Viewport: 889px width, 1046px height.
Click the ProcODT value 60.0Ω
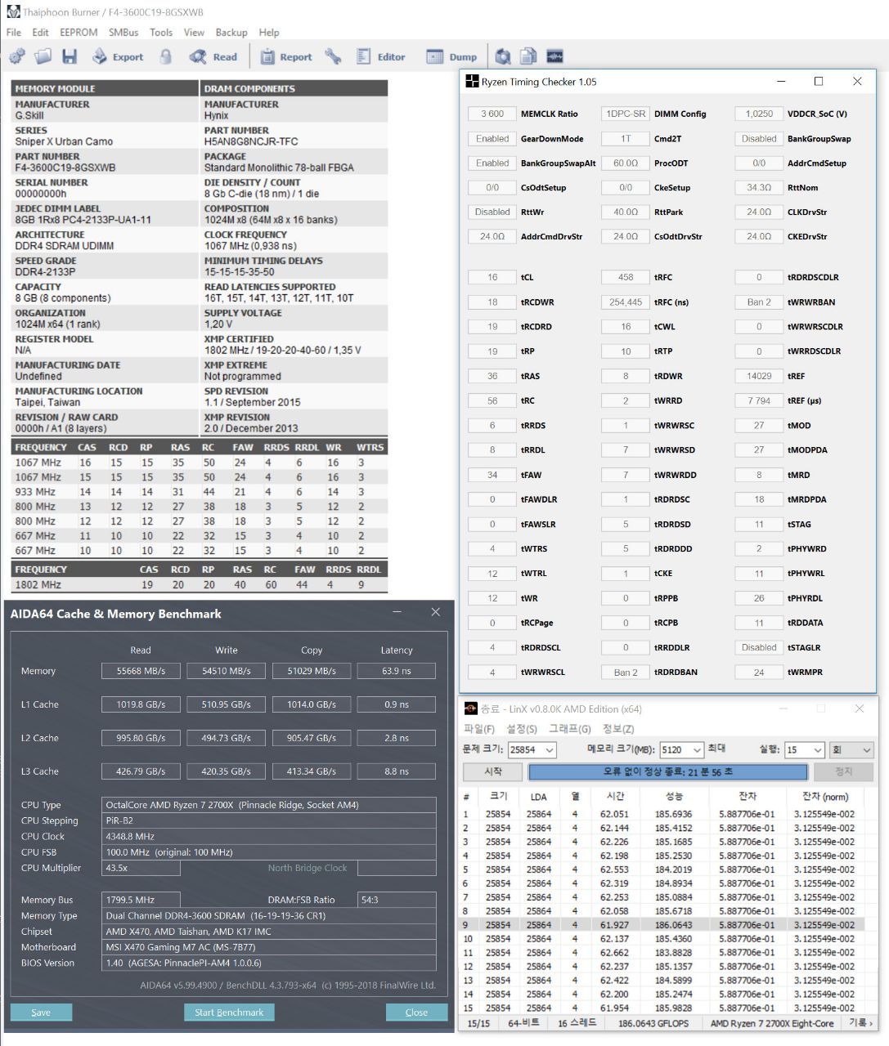click(626, 163)
